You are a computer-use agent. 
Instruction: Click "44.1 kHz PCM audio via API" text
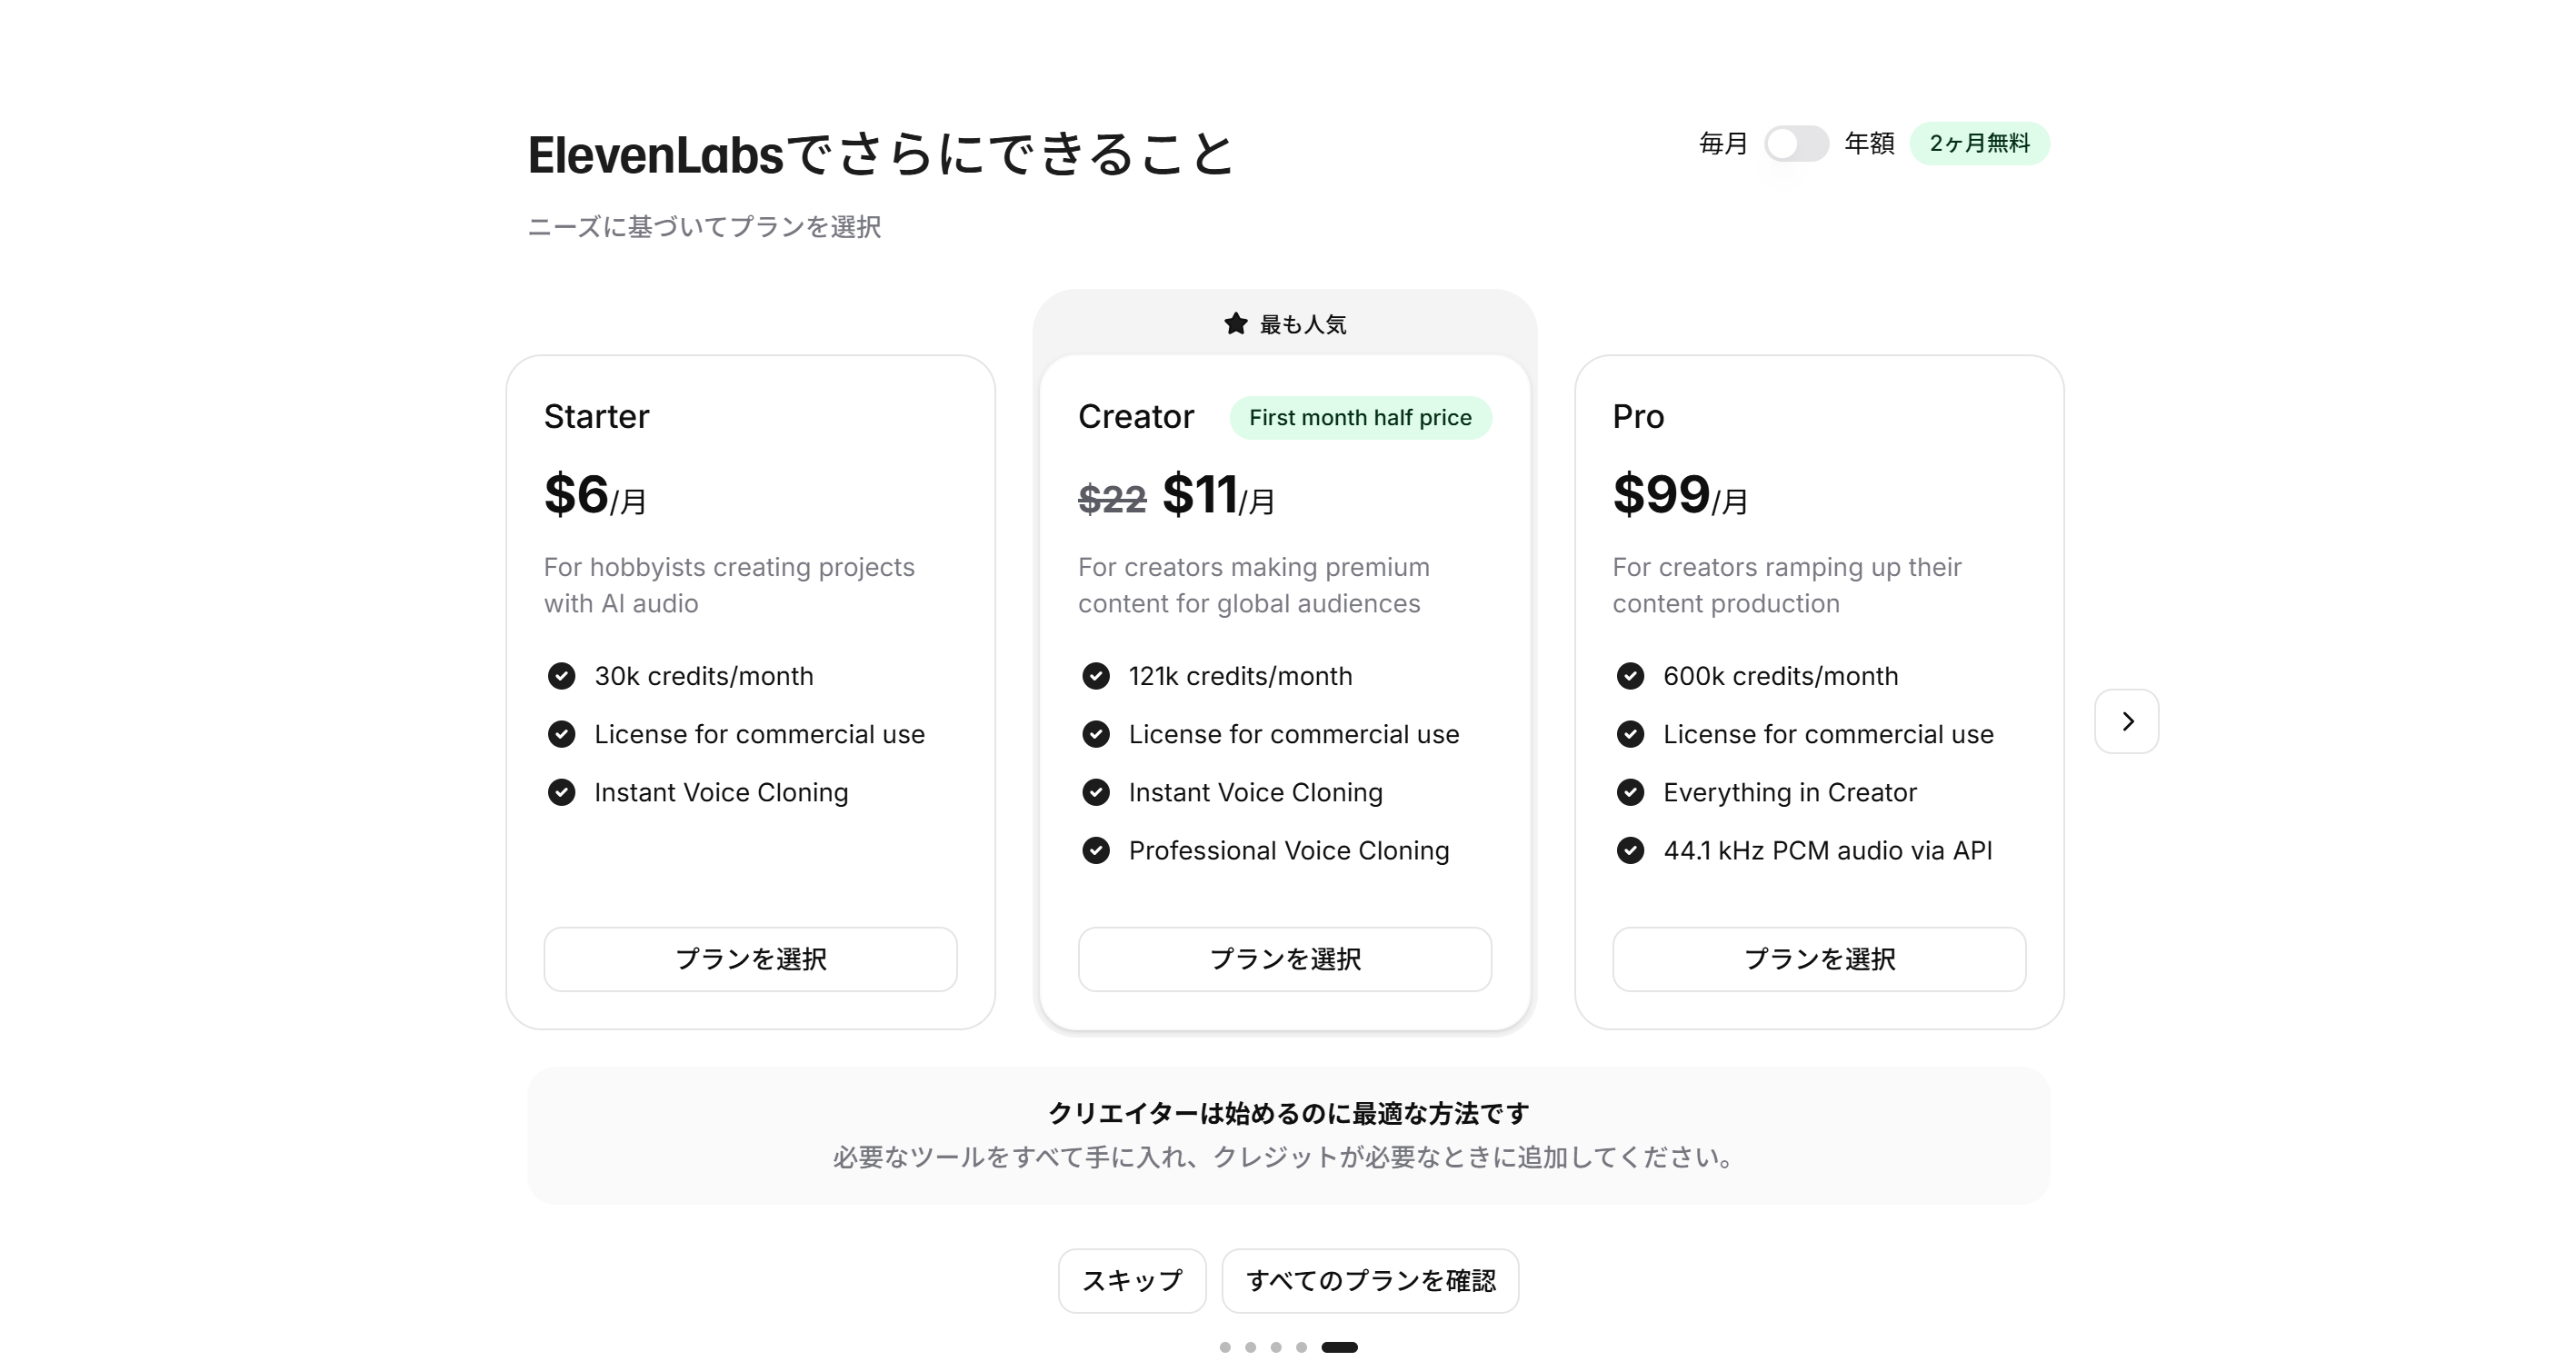[x=1828, y=850]
